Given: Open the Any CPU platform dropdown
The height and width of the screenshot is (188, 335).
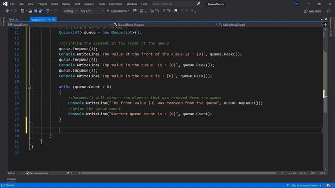Looking at the screenshot, I should pyautogui.click(x=92, y=11).
